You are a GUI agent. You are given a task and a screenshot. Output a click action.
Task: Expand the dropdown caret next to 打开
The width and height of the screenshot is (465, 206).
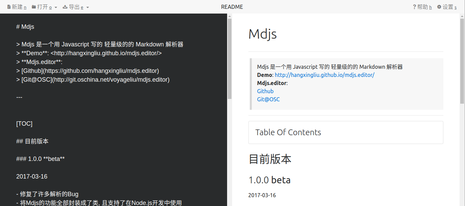(x=56, y=7)
